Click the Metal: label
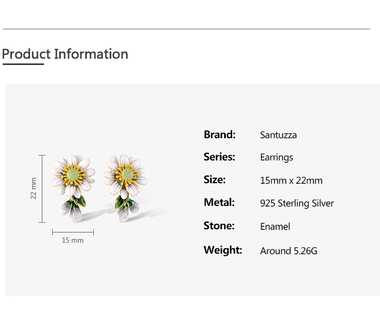The height and width of the screenshot is (323, 380). click(x=219, y=203)
